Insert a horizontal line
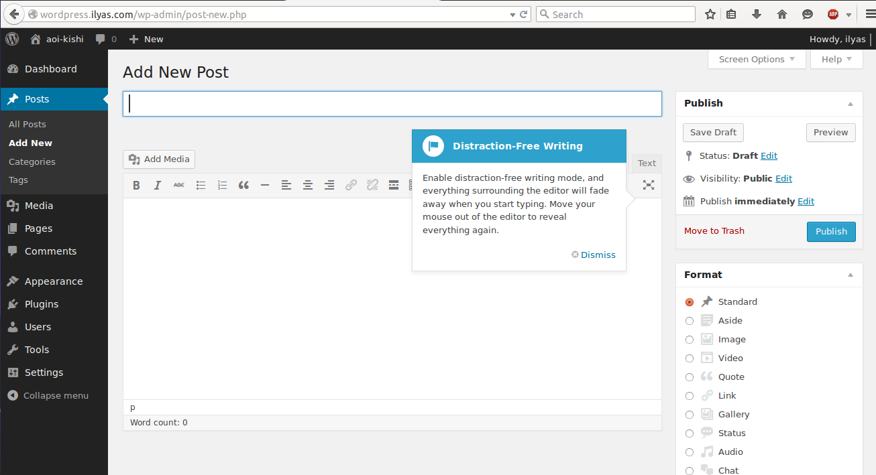876x475 pixels. tap(265, 186)
